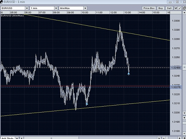The width and height of the screenshot is (186, 139).
Task: Click the vertical scroll up arrow
Action: (x=184, y=13)
